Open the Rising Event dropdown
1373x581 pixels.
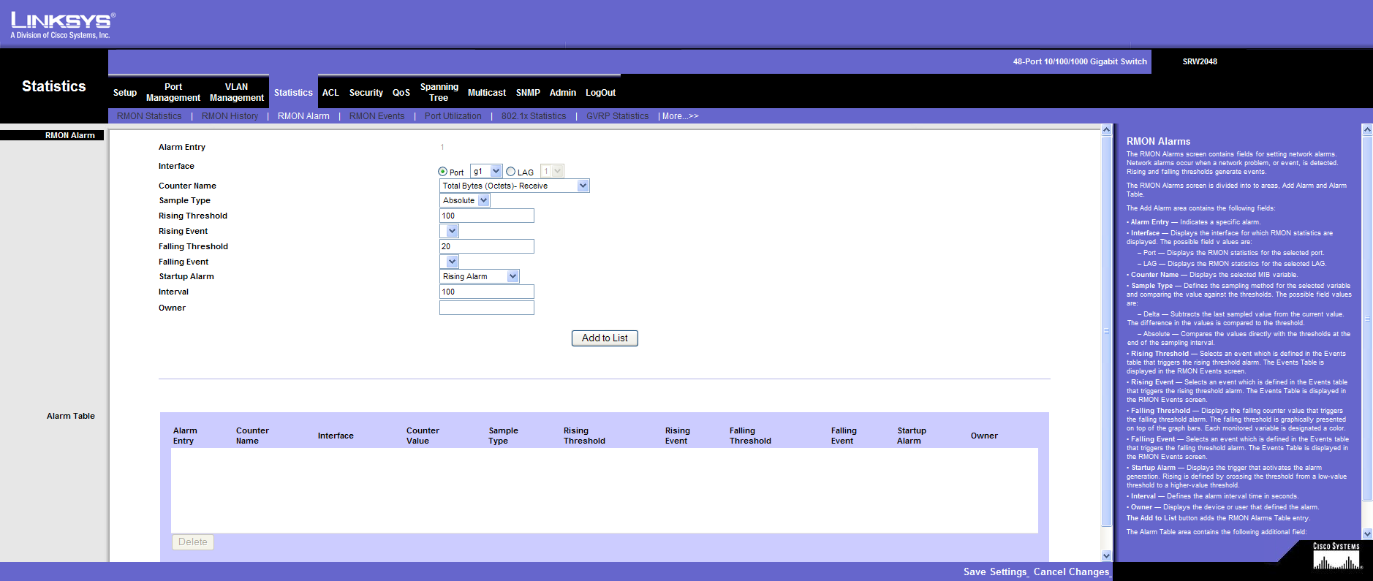[x=452, y=232]
